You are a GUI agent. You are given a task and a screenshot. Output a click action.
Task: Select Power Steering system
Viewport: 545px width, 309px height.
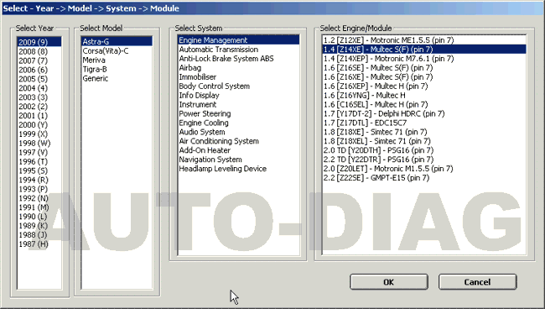click(238, 113)
